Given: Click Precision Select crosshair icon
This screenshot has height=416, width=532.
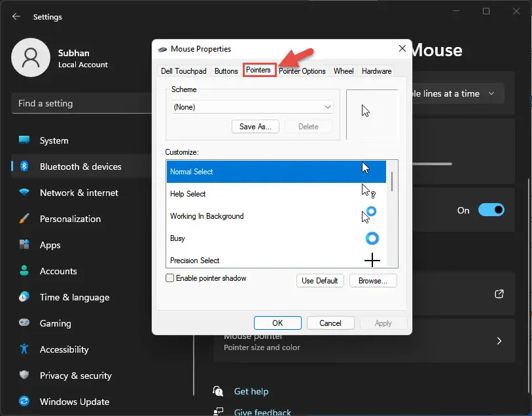Looking at the screenshot, I should coord(372,260).
